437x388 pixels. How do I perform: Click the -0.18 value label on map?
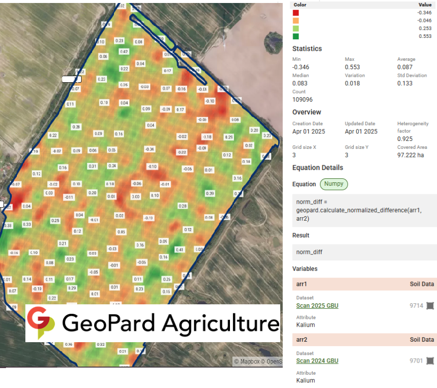[207, 136]
